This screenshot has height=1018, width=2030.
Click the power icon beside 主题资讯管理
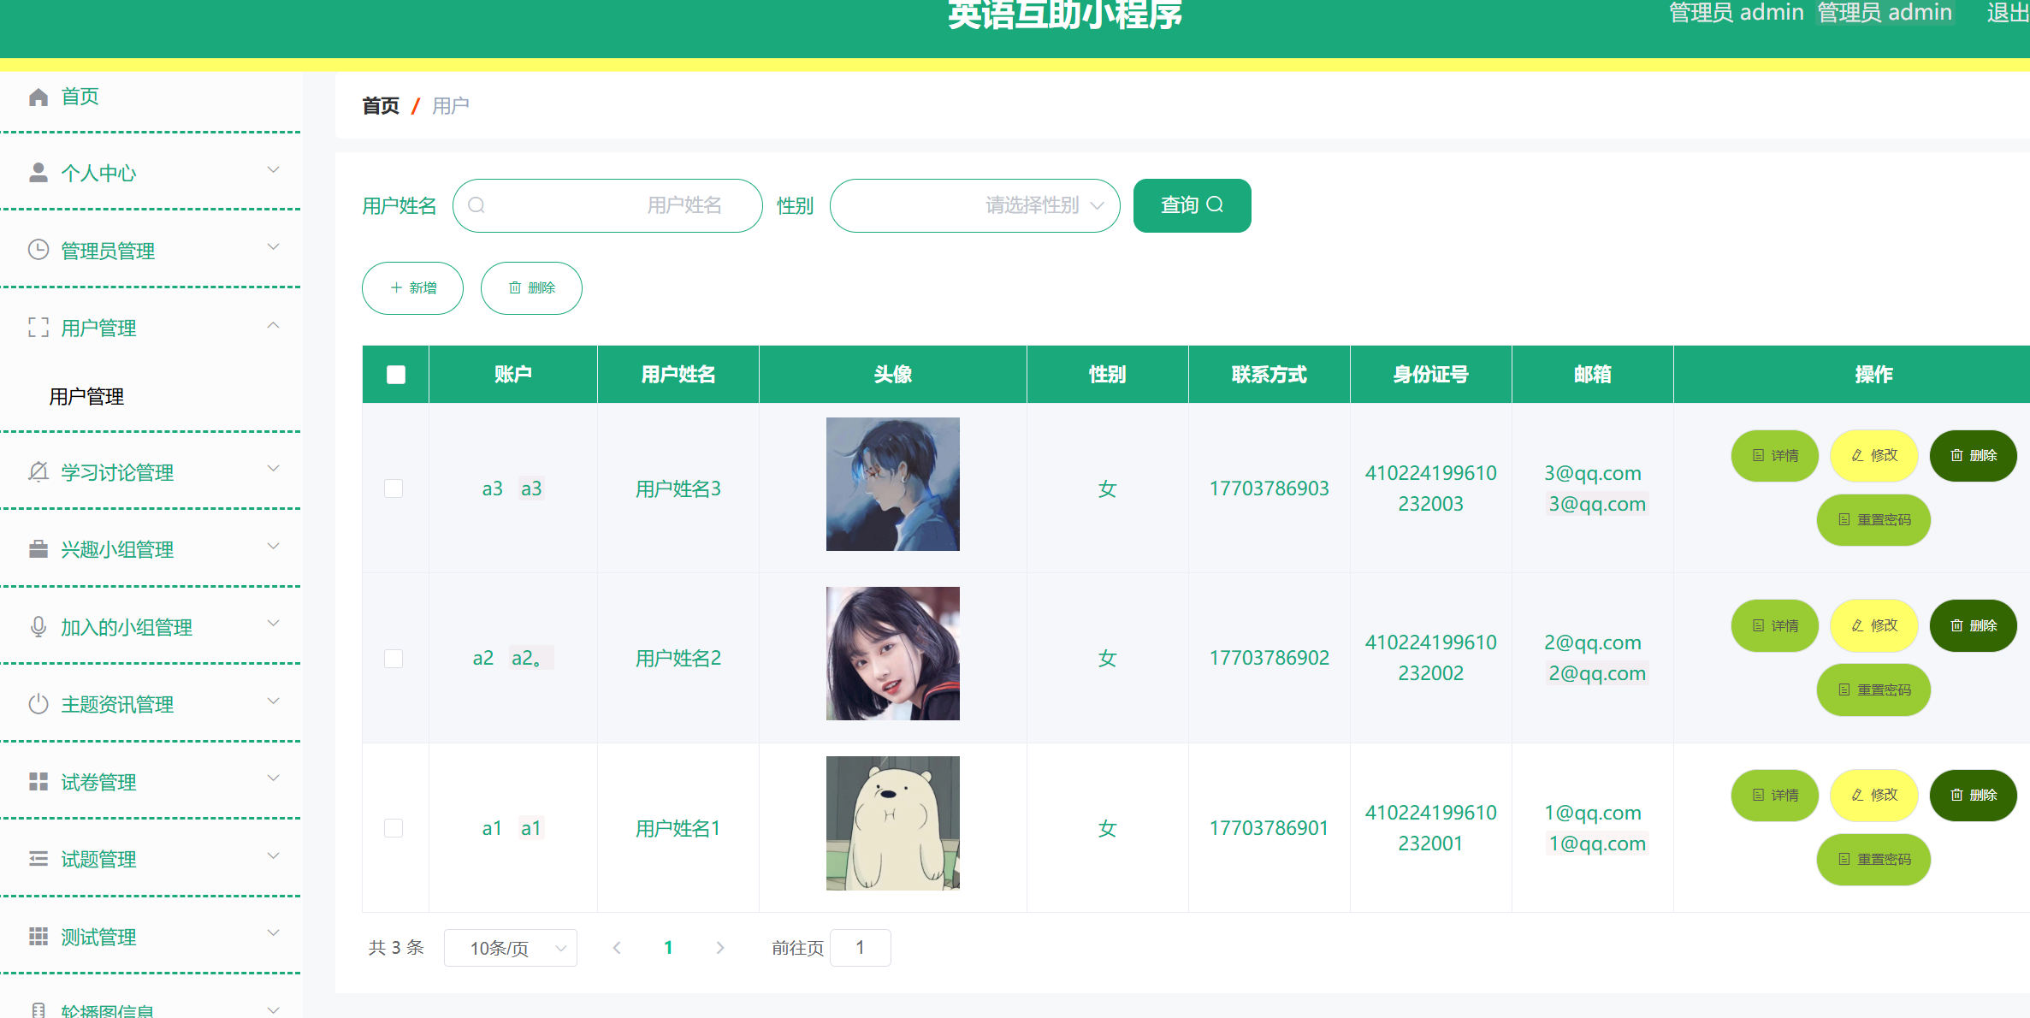point(38,703)
